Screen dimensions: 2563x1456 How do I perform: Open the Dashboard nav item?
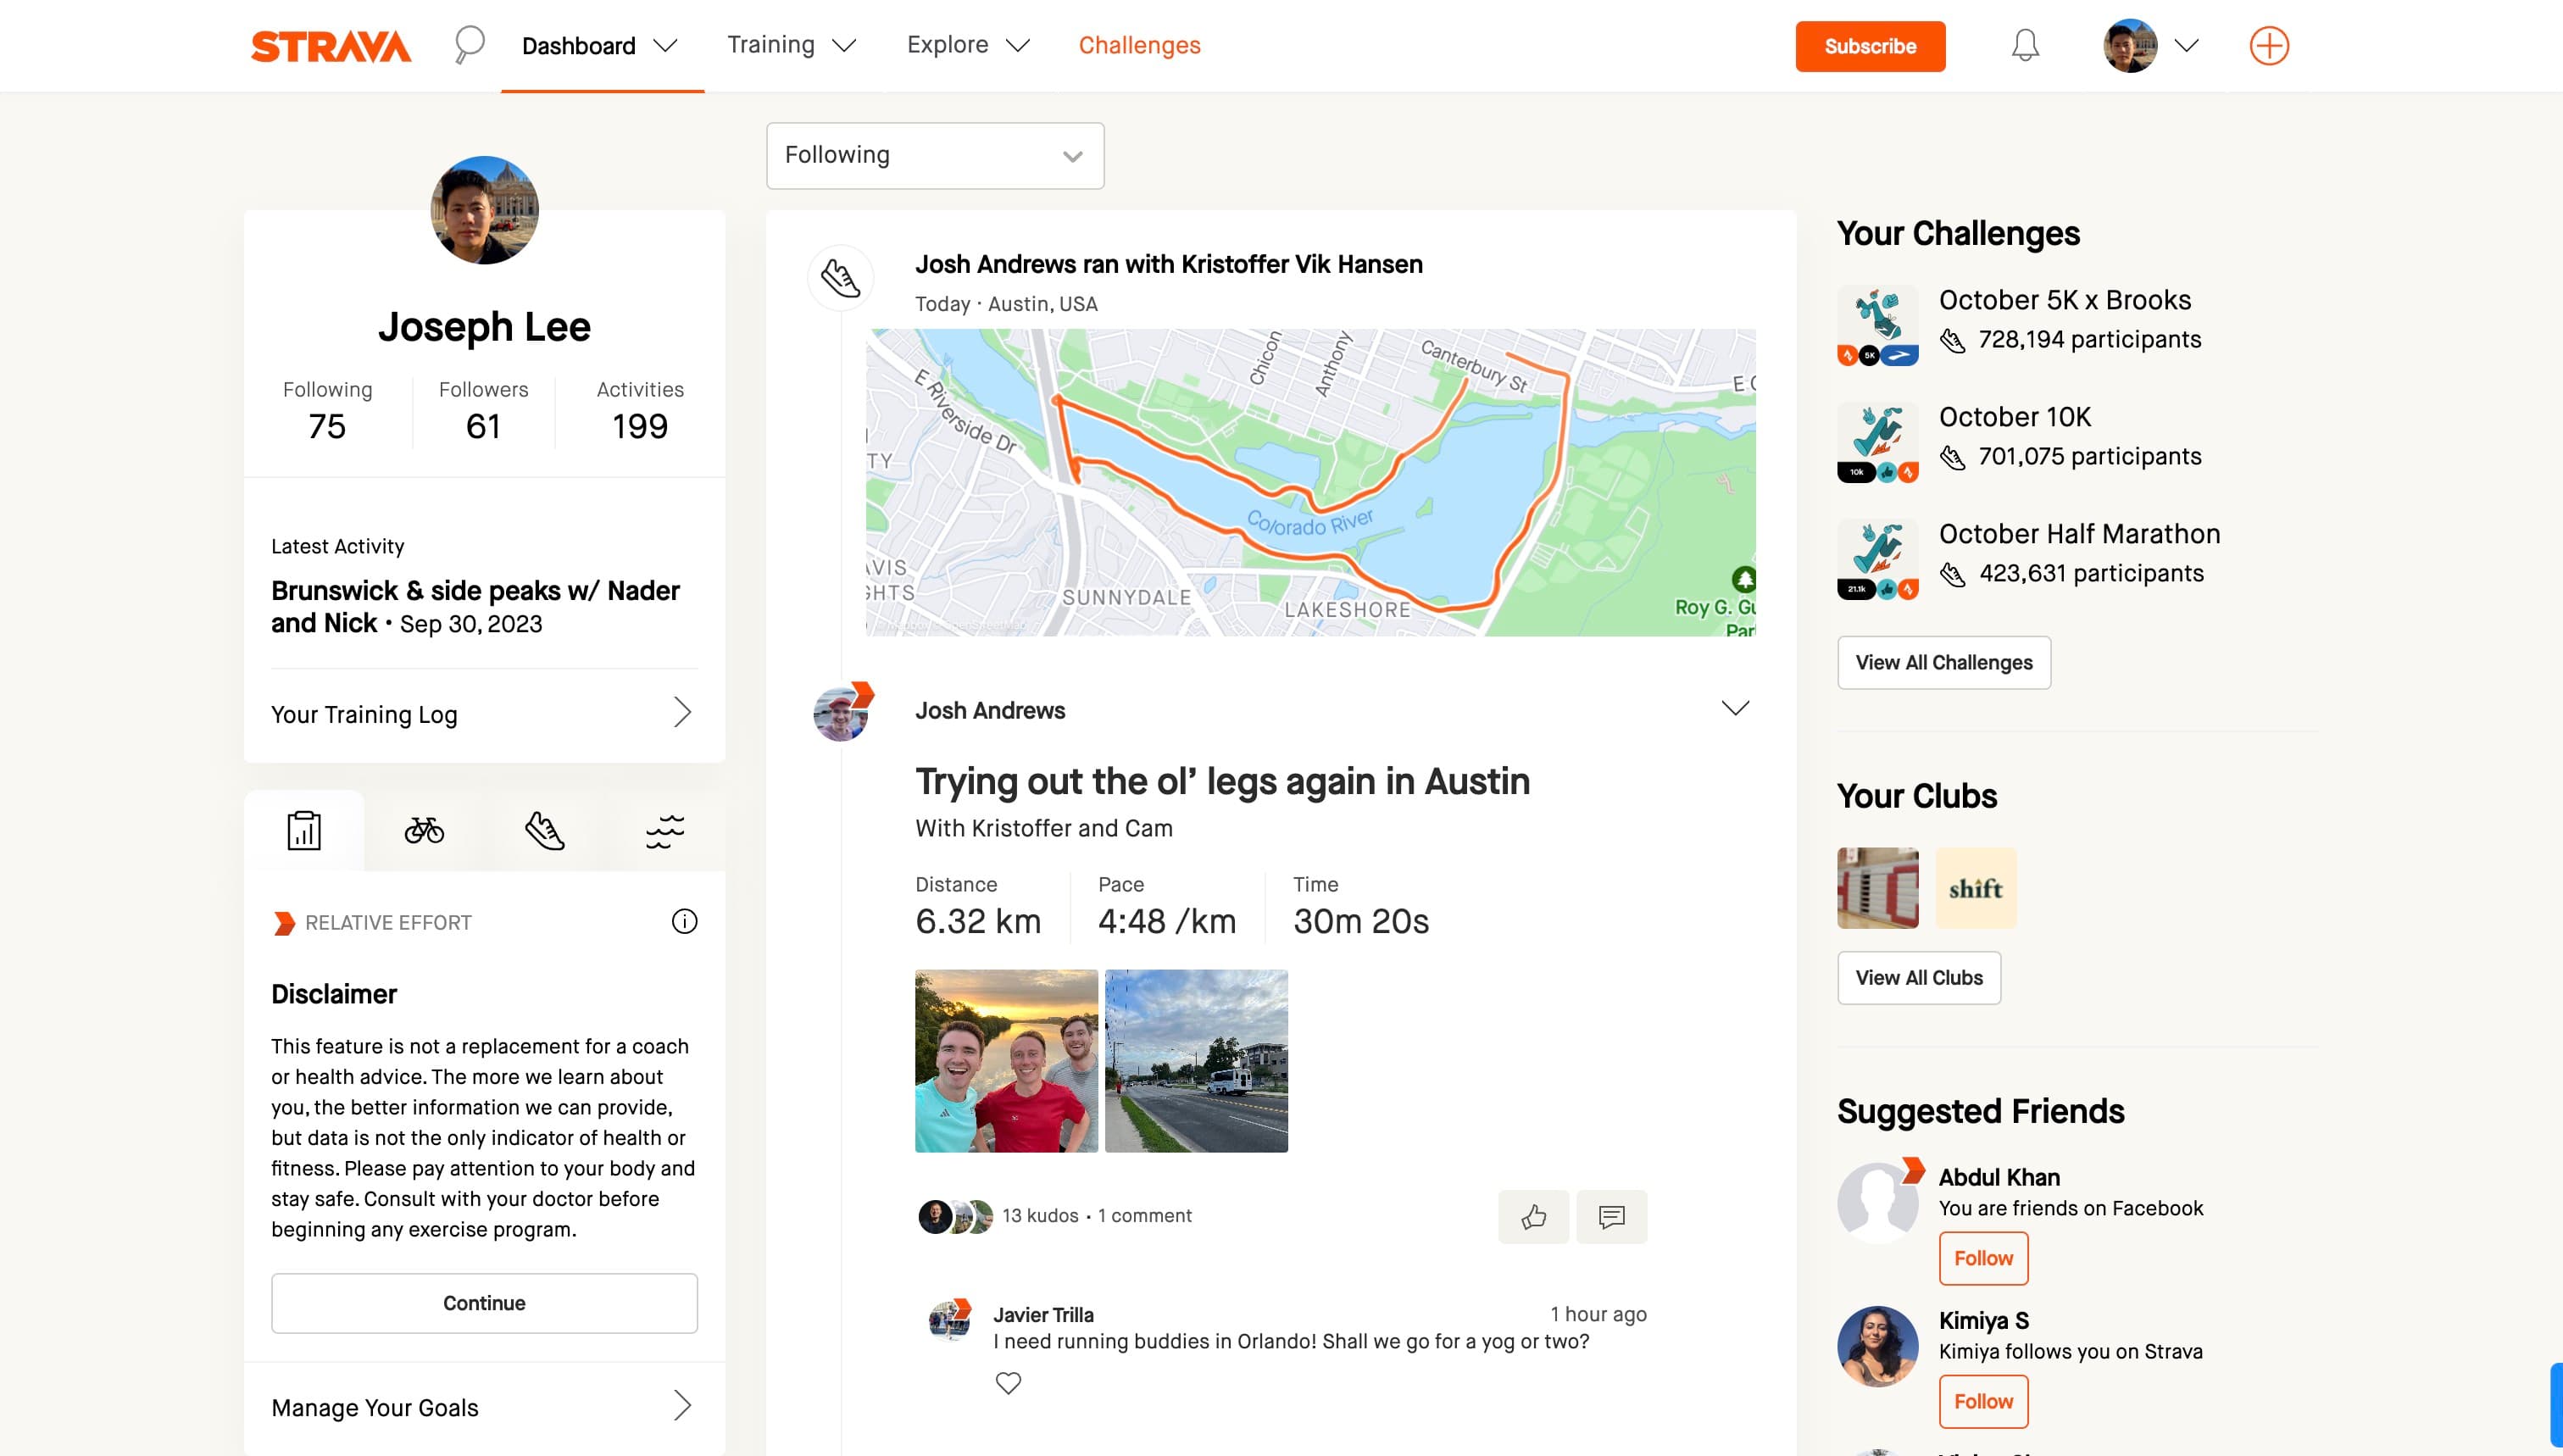pos(579,46)
